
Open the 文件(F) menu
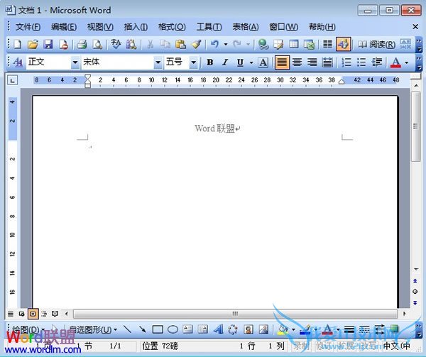tap(28, 27)
